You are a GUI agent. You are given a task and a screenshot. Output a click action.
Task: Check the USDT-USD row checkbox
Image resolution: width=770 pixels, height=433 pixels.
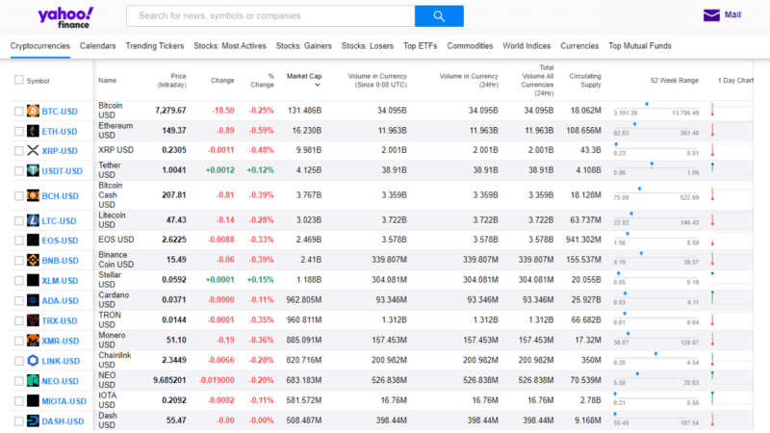(x=18, y=171)
